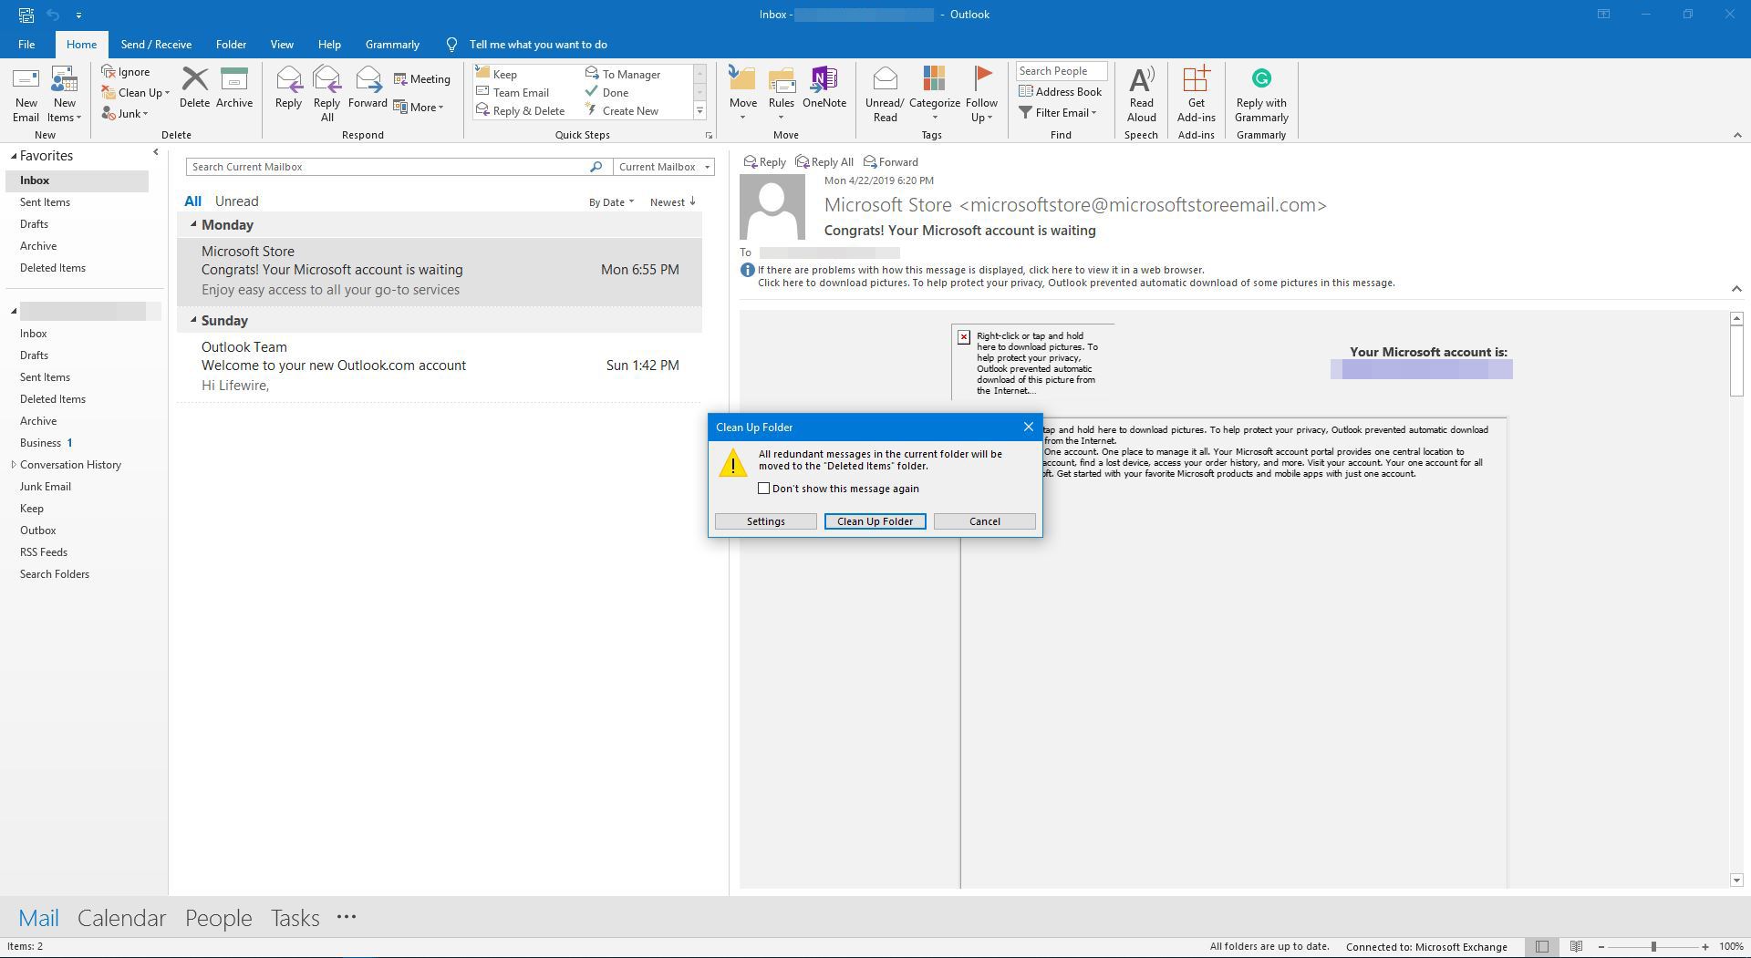Click the search magnifier icon
The height and width of the screenshot is (958, 1751).
pyautogui.click(x=596, y=167)
